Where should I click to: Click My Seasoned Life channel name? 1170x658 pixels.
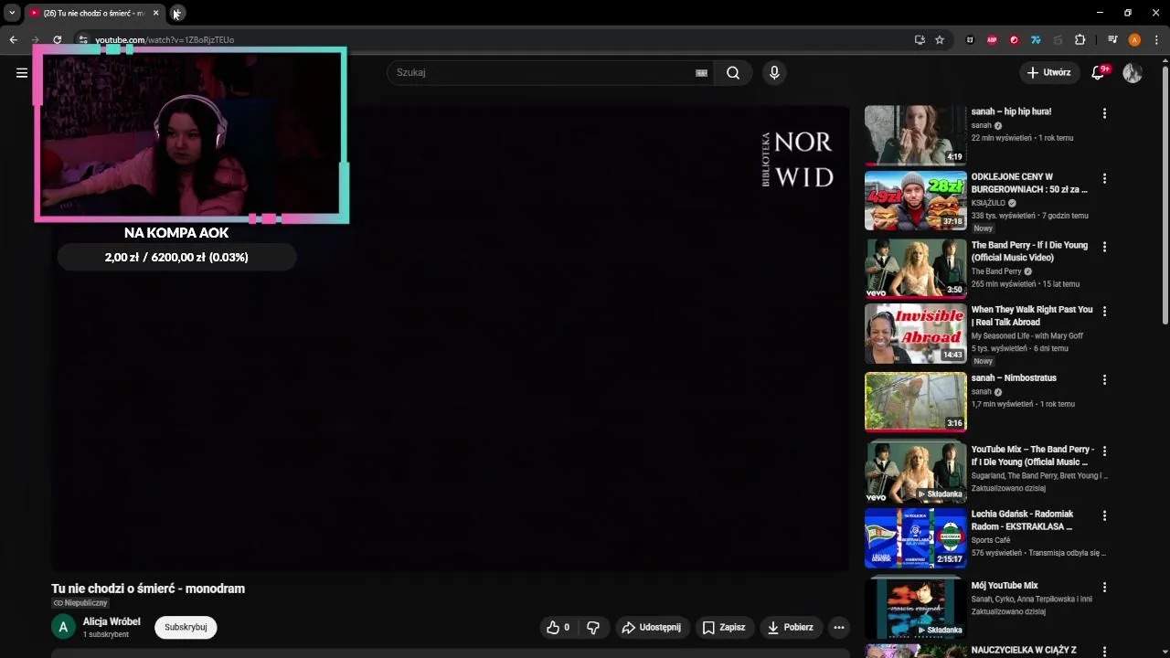pos(1027,336)
